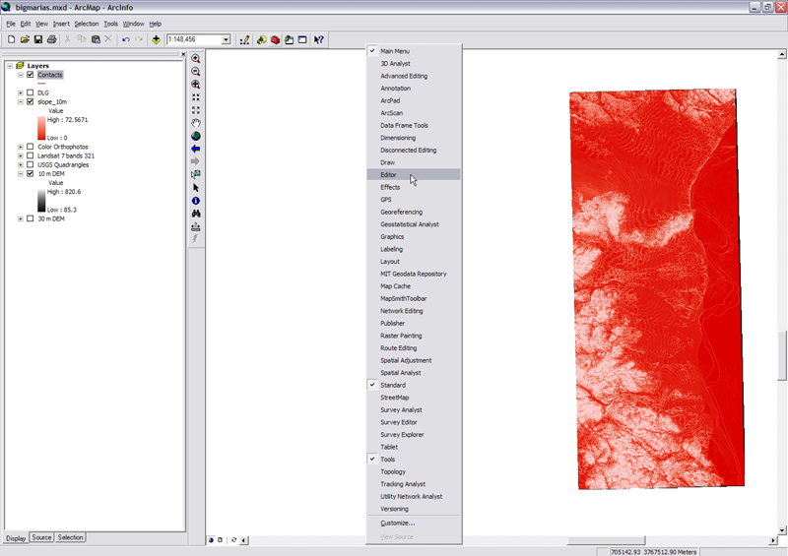The image size is (788, 556).
Task: Click the Open file icon
Action: click(25, 39)
